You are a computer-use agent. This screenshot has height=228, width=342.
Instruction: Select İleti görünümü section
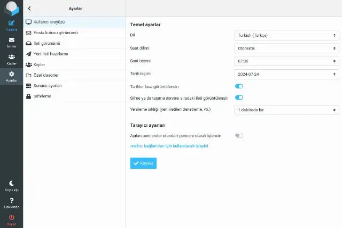pos(74,44)
